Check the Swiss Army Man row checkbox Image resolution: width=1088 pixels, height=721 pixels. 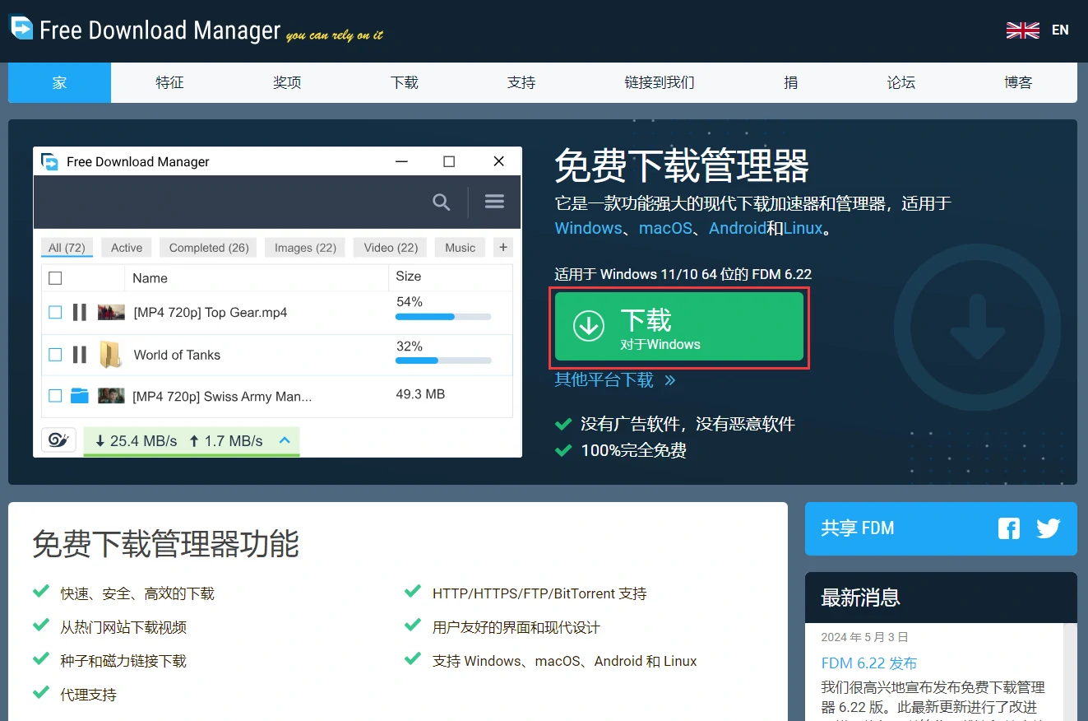click(55, 396)
